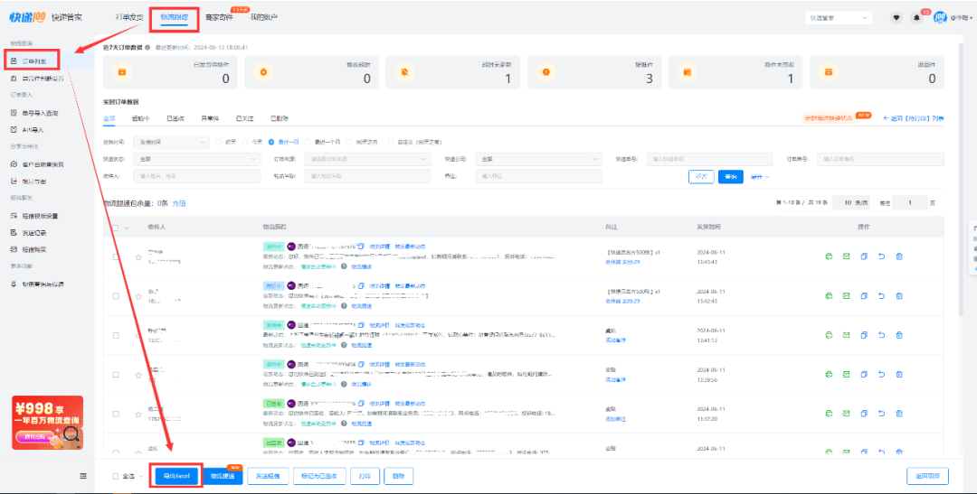Click the ¥998 promo banner in sidebar

pos(47,423)
